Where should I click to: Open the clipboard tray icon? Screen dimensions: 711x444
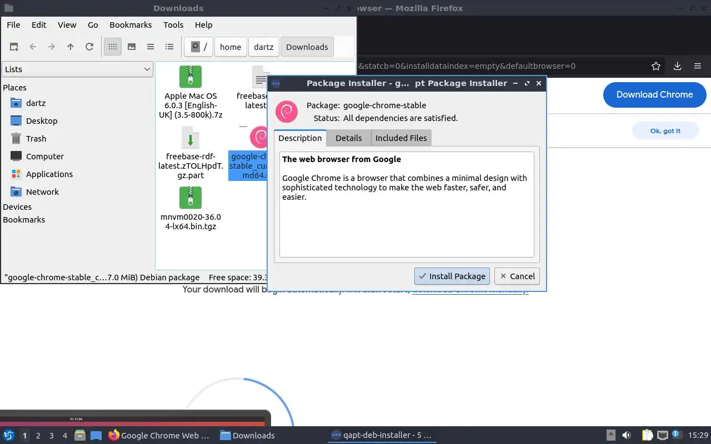coord(647,436)
